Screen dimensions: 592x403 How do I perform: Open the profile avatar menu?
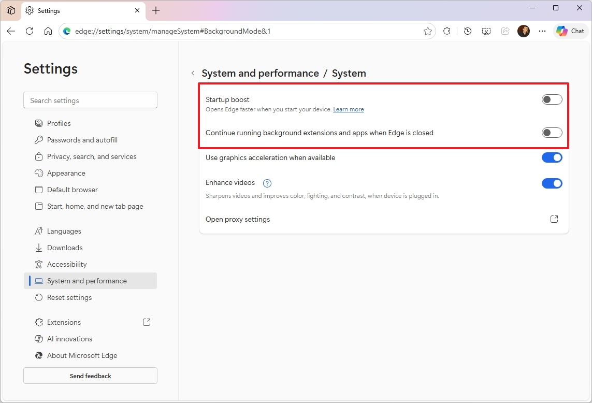[524, 31]
